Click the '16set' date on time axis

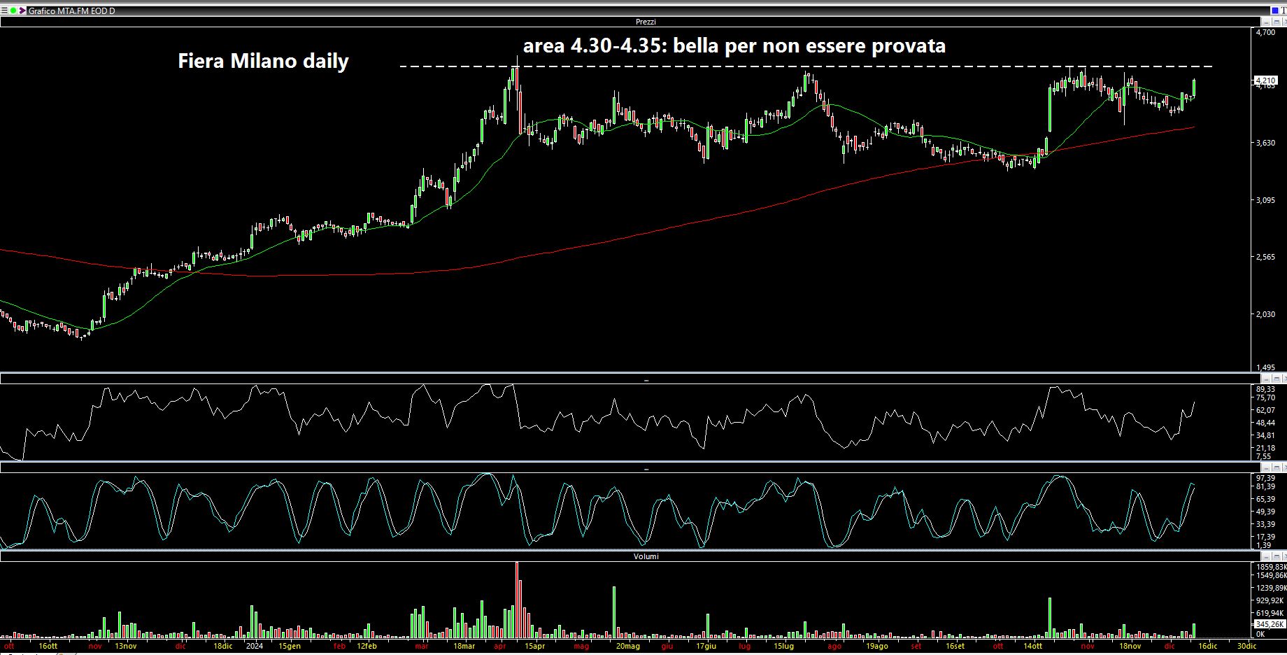pyautogui.click(x=955, y=646)
